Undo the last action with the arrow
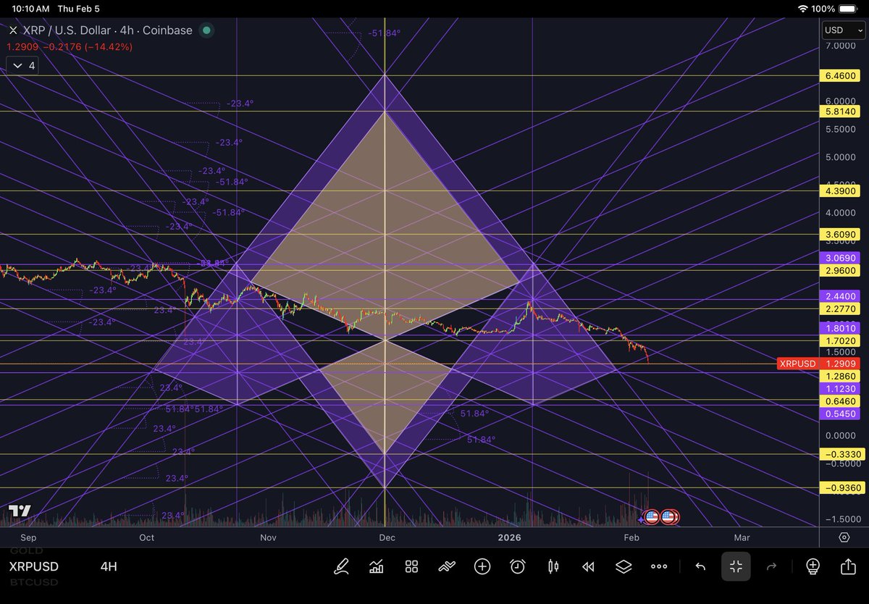 tap(700, 566)
